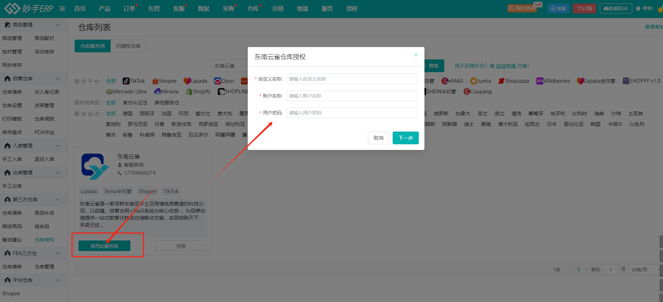
Task: Open the 授权 top menu
Action: click(352, 8)
